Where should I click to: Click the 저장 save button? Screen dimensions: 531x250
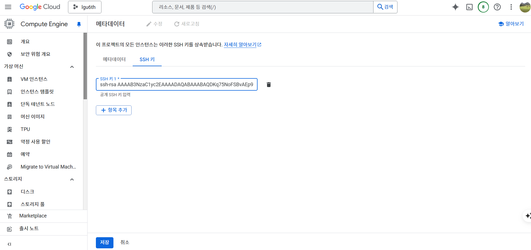pyautogui.click(x=105, y=242)
